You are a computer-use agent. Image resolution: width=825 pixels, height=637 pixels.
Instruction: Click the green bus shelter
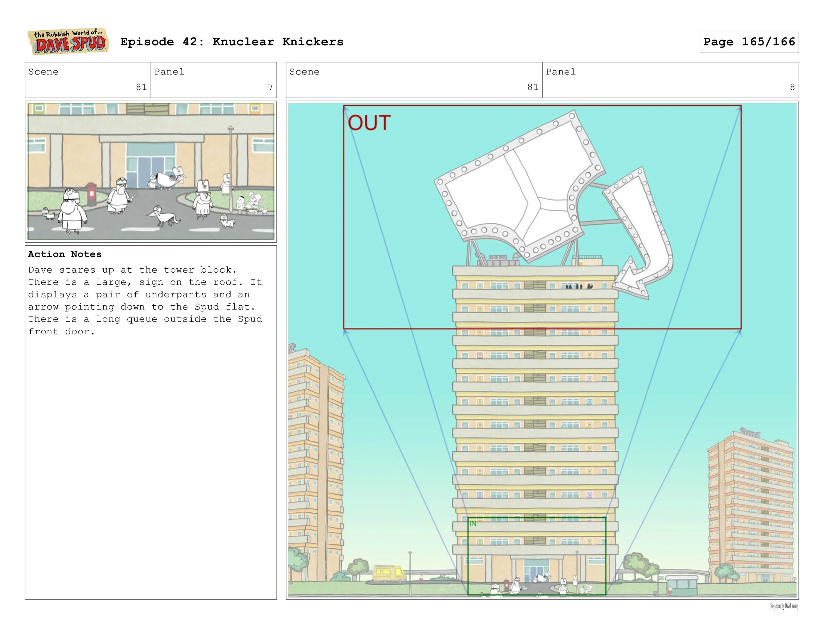(x=681, y=585)
